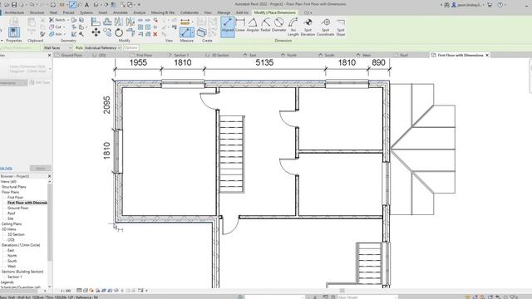Open the Structure ribbon tab
The image size is (532, 299).
point(37,12)
